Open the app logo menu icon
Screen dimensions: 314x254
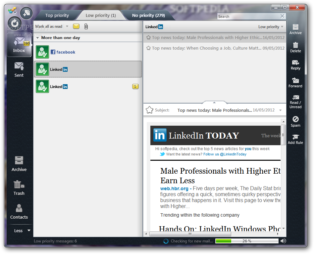(12, 10)
